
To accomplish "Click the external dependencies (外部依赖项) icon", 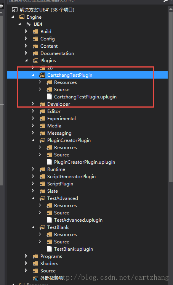I will tap(35, 278).
